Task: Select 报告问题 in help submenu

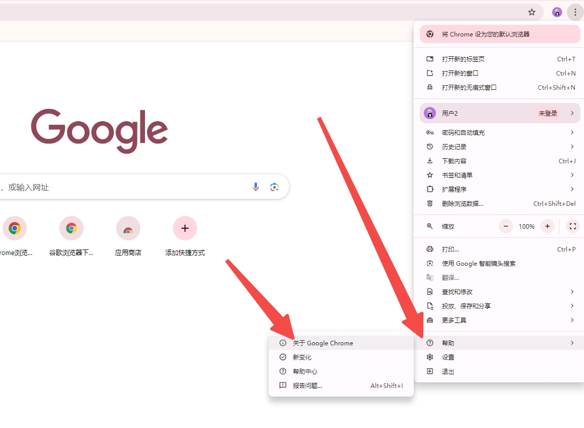Action: click(x=308, y=385)
